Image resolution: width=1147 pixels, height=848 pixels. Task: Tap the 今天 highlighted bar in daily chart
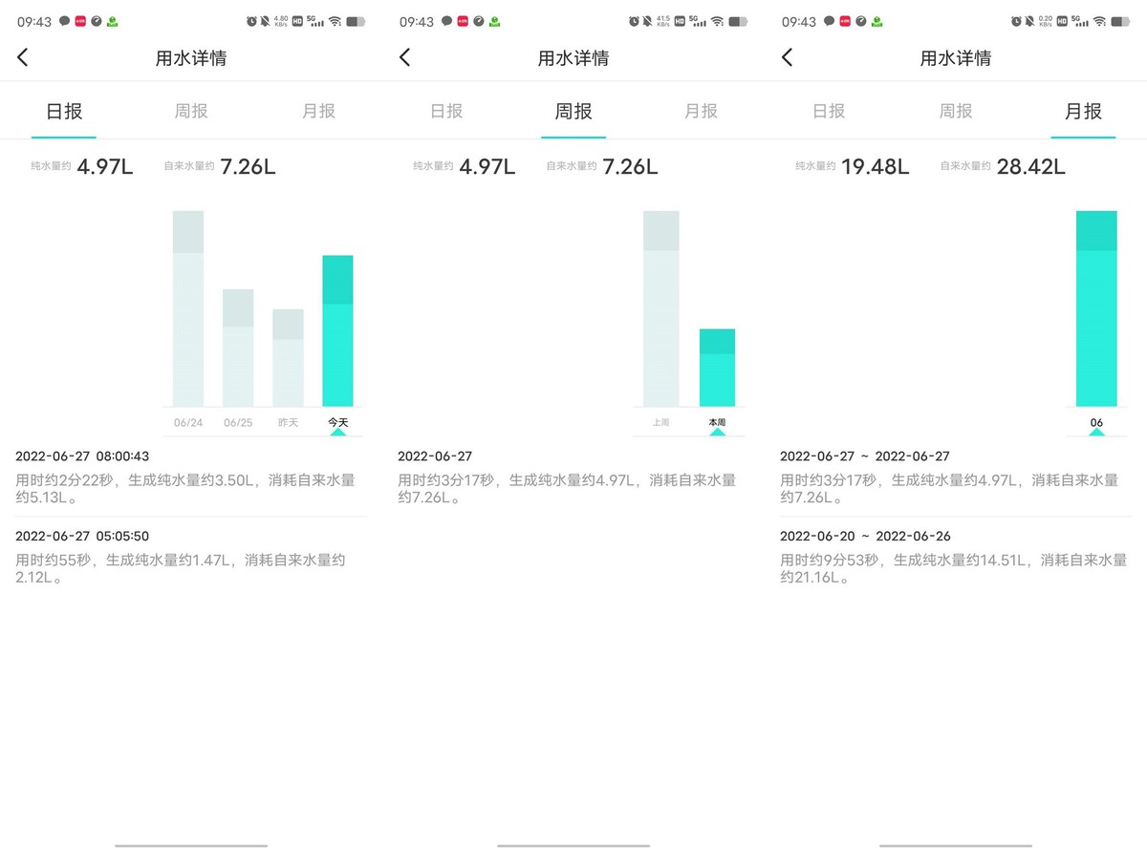(337, 331)
